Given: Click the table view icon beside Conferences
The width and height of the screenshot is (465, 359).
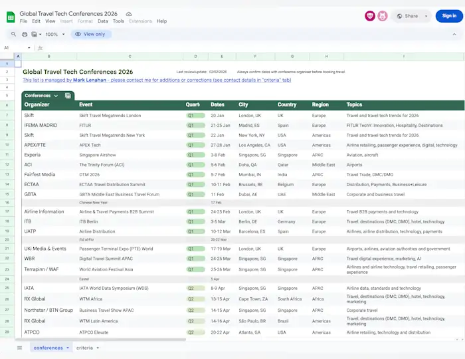Looking at the screenshot, I should click(x=68, y=96).
